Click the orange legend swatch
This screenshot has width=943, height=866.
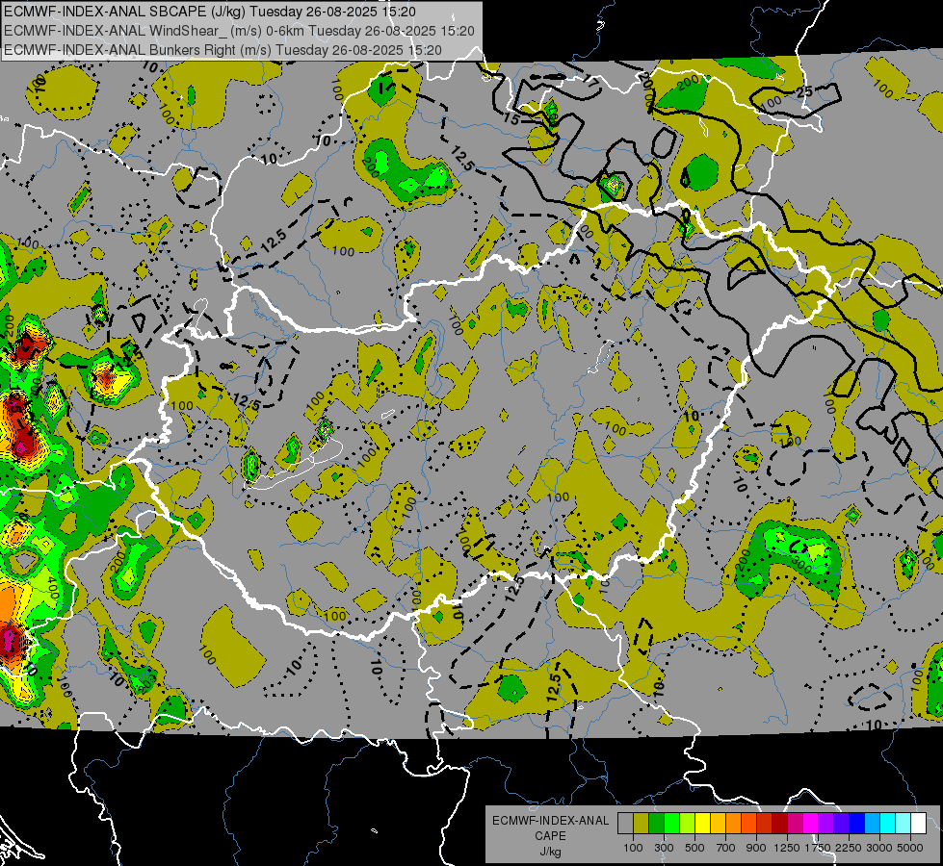733,824
